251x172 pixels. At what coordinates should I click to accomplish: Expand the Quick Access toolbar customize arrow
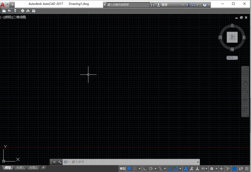coord(12,5)
